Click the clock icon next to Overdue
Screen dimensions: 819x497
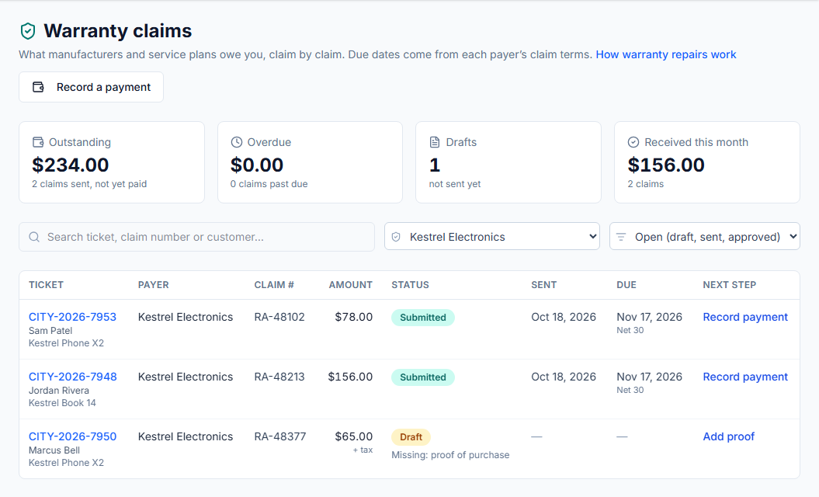(237, 142)
